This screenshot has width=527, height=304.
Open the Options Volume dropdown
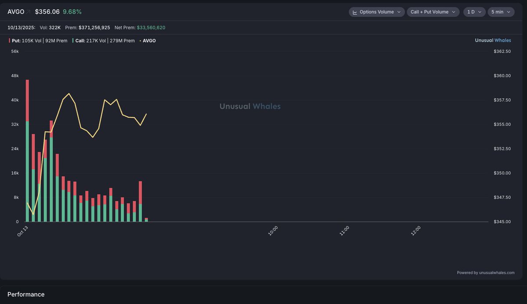point(377,12)
